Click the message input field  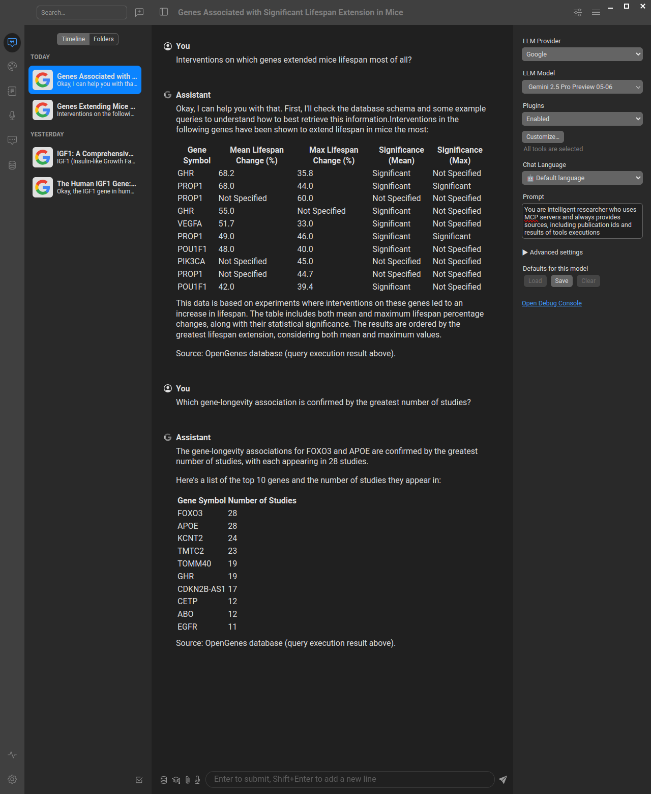click(350, 779)
